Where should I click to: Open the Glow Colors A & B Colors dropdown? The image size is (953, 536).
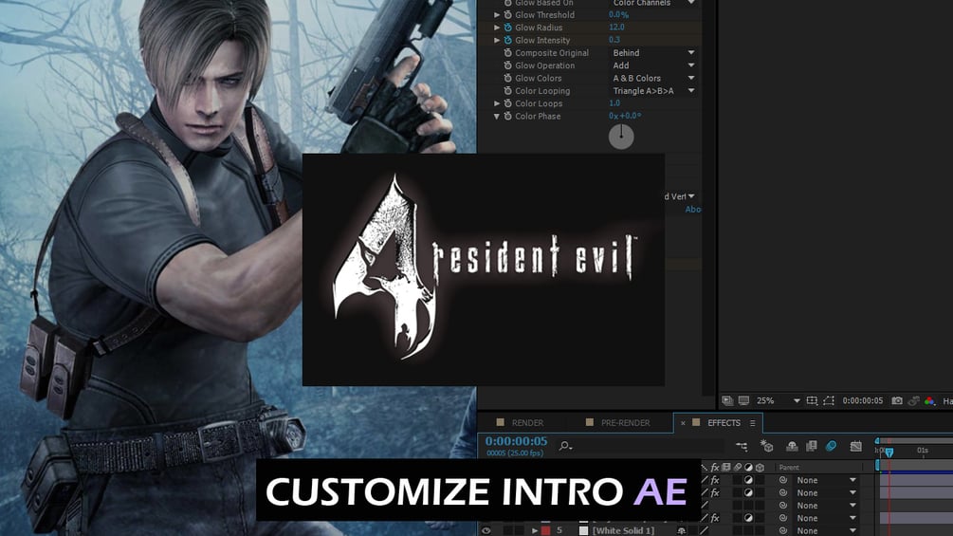coord(654,78)
